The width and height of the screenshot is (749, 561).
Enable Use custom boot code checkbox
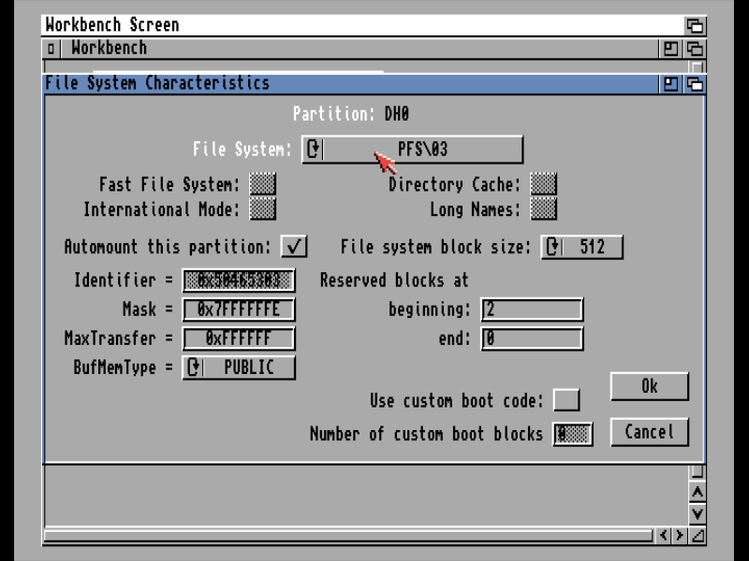(x=566, y=400)
